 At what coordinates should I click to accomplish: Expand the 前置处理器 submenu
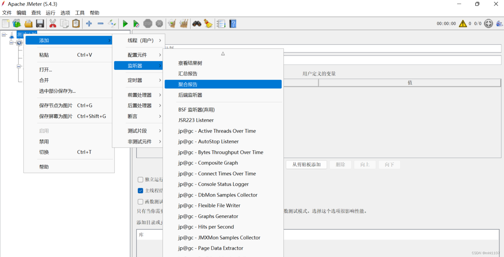point(138,95)
